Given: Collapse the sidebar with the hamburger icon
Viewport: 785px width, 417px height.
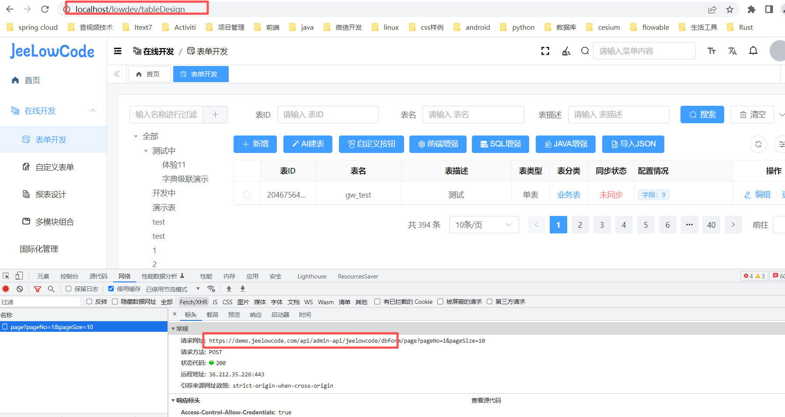Looking at the screenshot, I should click(118, 51).
